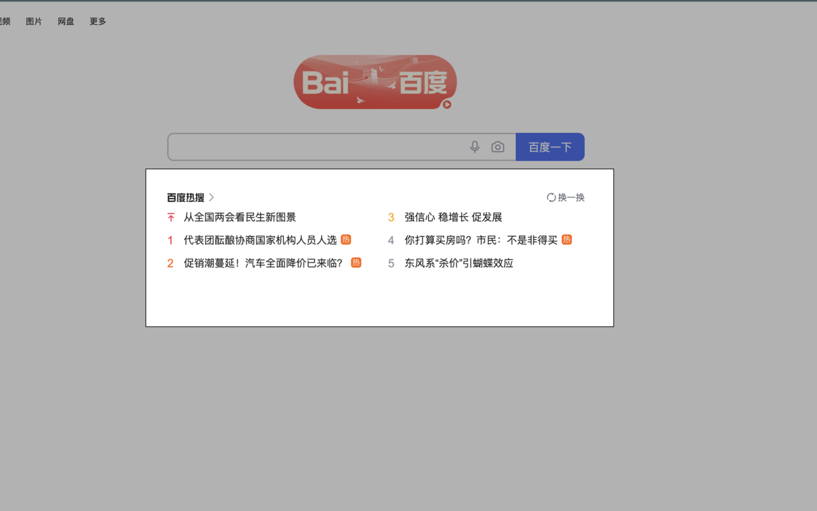Click the red 热 badge next to 代表团酝酿协商国家机构人员人选

tap(345, 240)
